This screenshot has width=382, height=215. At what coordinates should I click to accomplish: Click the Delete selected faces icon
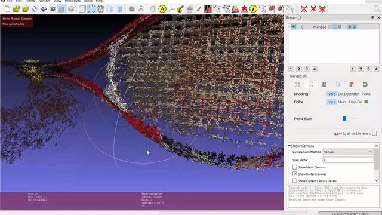tap(313, 10)
